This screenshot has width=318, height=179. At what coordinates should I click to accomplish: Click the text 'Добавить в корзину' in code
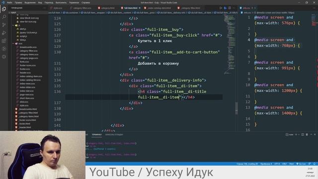tap(158, 63)
